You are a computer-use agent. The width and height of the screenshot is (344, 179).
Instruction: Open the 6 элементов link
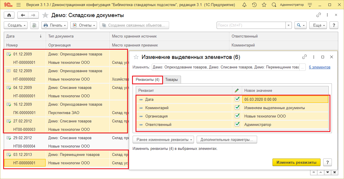tap(320, 67)
